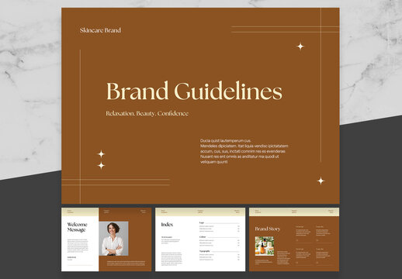Click the 'Index' heading
Image resolution: width=402 pixels, height=279 pixels.
[x=167, y=225]
